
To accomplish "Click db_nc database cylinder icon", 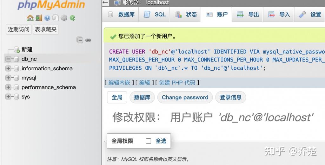I will 17,59.
